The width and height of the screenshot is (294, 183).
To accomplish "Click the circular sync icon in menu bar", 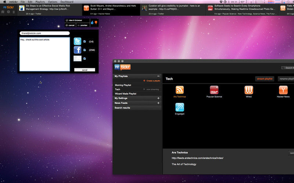I will tap(225, 2).
